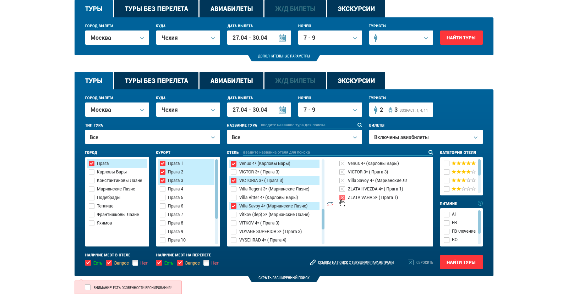The width and height of the screenshot is (568, 294).
Task: Tick the five-star hotel category checkbox
Action: (447, 163)
